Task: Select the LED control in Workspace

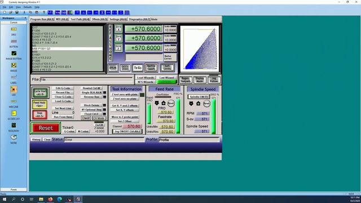Action: (x=14, y=89)
